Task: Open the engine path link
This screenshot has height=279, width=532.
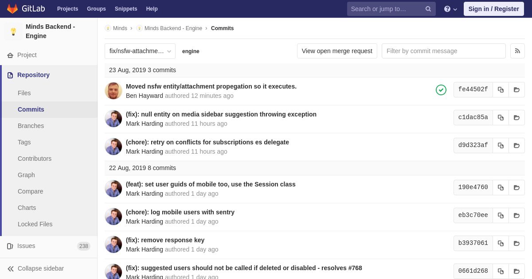Action: [x=191, y=51]
